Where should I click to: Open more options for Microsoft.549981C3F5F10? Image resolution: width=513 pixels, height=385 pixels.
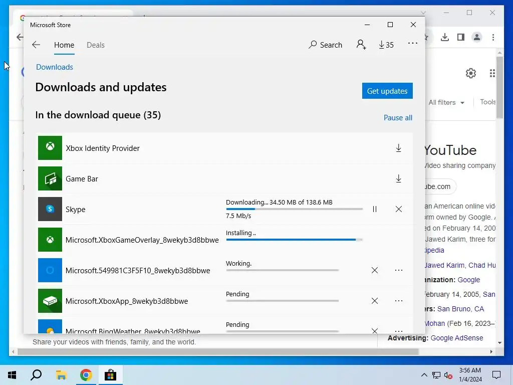[x=398, y=270]
